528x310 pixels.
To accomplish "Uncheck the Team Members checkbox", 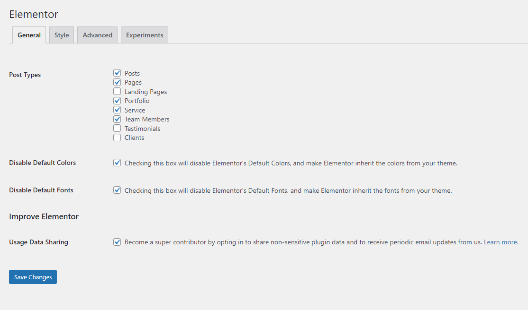I will coord(117,119).
